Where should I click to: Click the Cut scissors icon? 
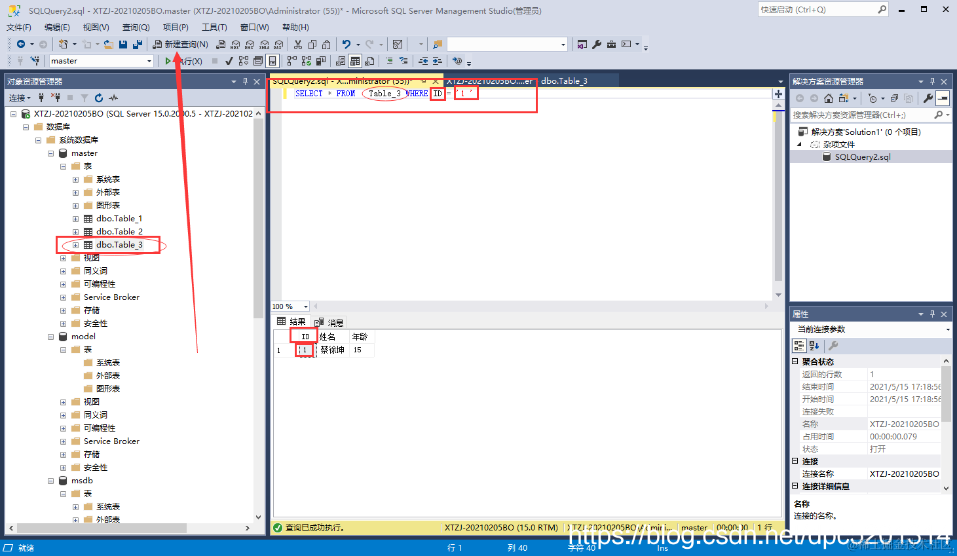coord(298,45)
